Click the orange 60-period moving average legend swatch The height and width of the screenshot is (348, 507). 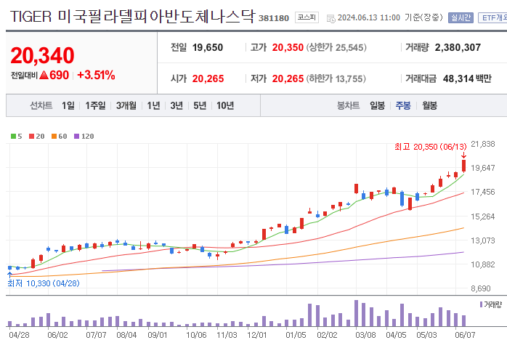tap(54, 136)
